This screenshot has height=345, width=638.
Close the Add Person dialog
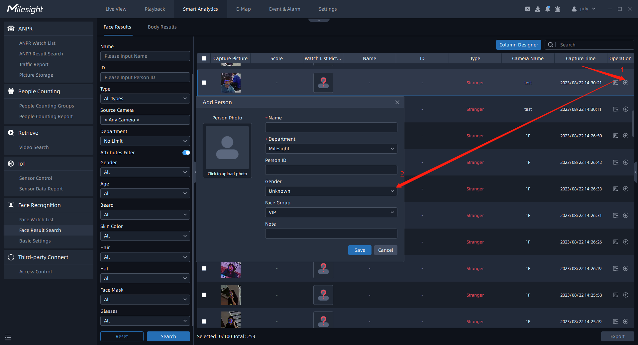[x=397, y=102]
